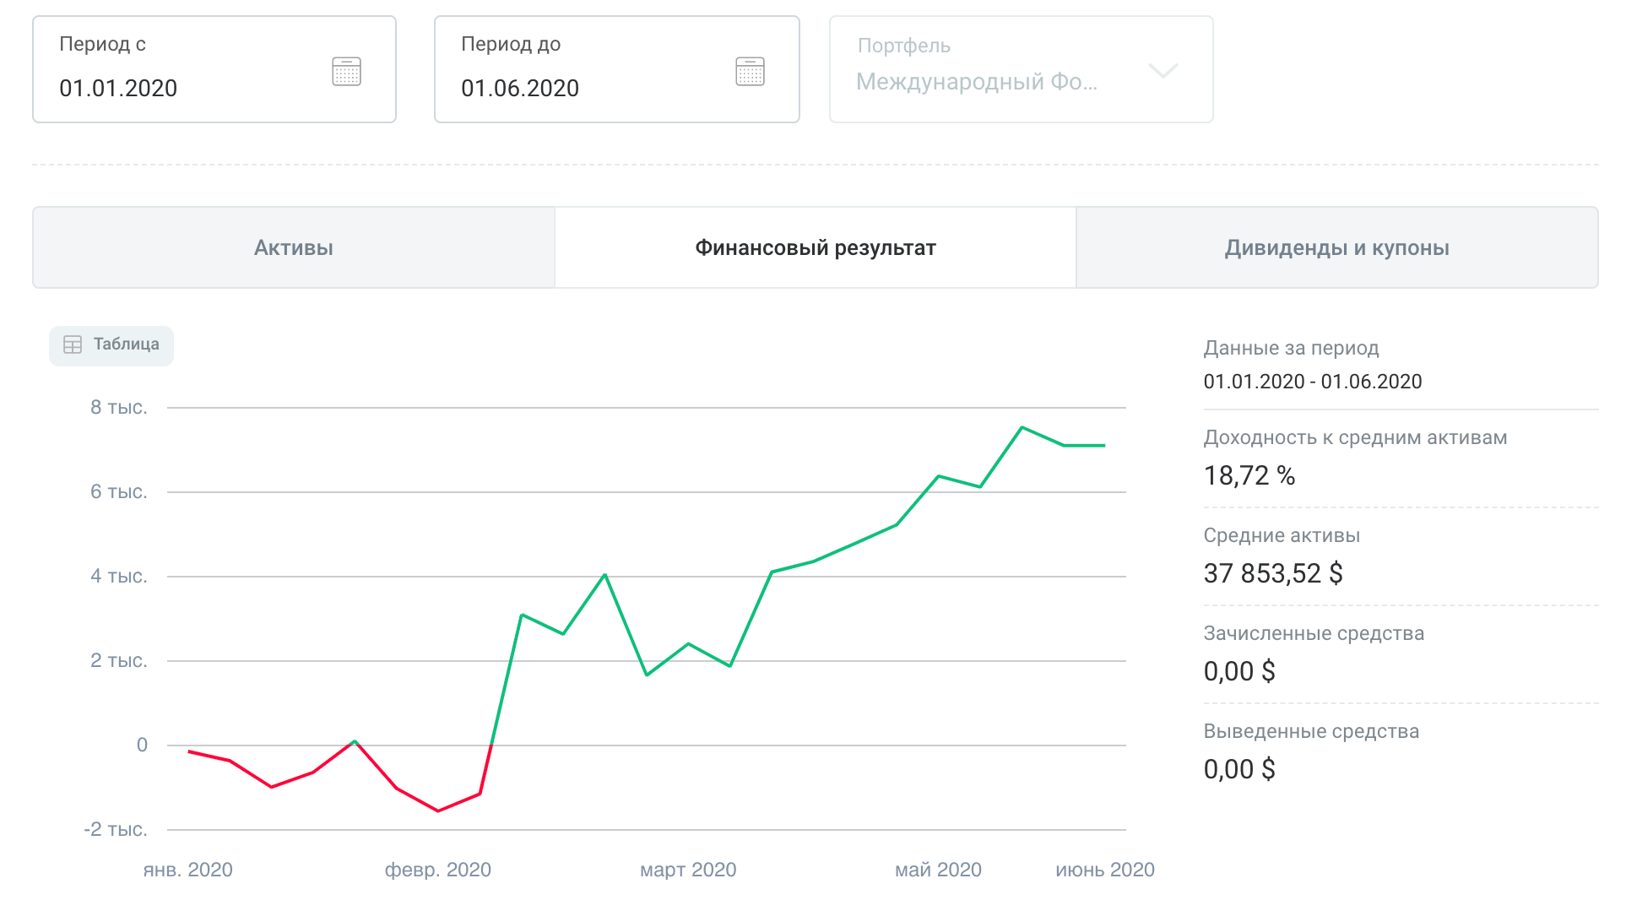1626x900 pixels.
Task: Click the 'июнь 2020' axis label
Action: 1104,870
